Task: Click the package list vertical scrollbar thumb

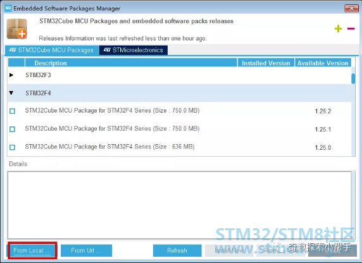Action: [x=353, y=78]
